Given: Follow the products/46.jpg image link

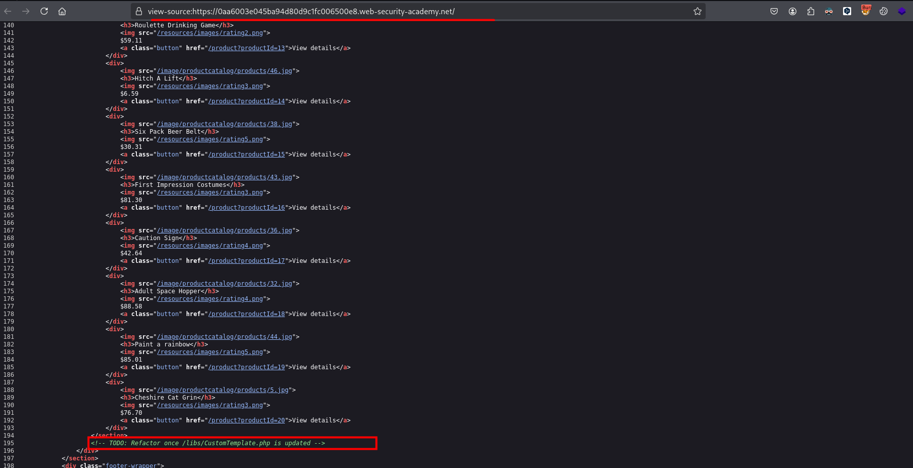Looking at the screenshot, I should pyautogui.click(x=225, y=71).
